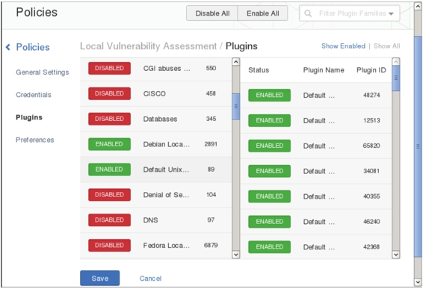Toggle Fedora Local family DISABLED status
This screenshot has width=423, height=289.
pos(109,246)
